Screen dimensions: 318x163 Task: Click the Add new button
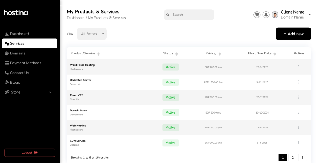pos(293,34)
